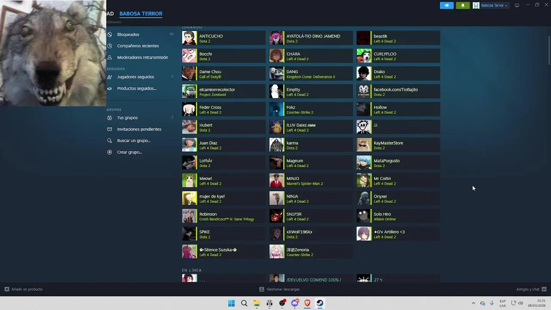Open Windows taskbar search
Viewport: 551px width, 310px height.
click(244, 303)
